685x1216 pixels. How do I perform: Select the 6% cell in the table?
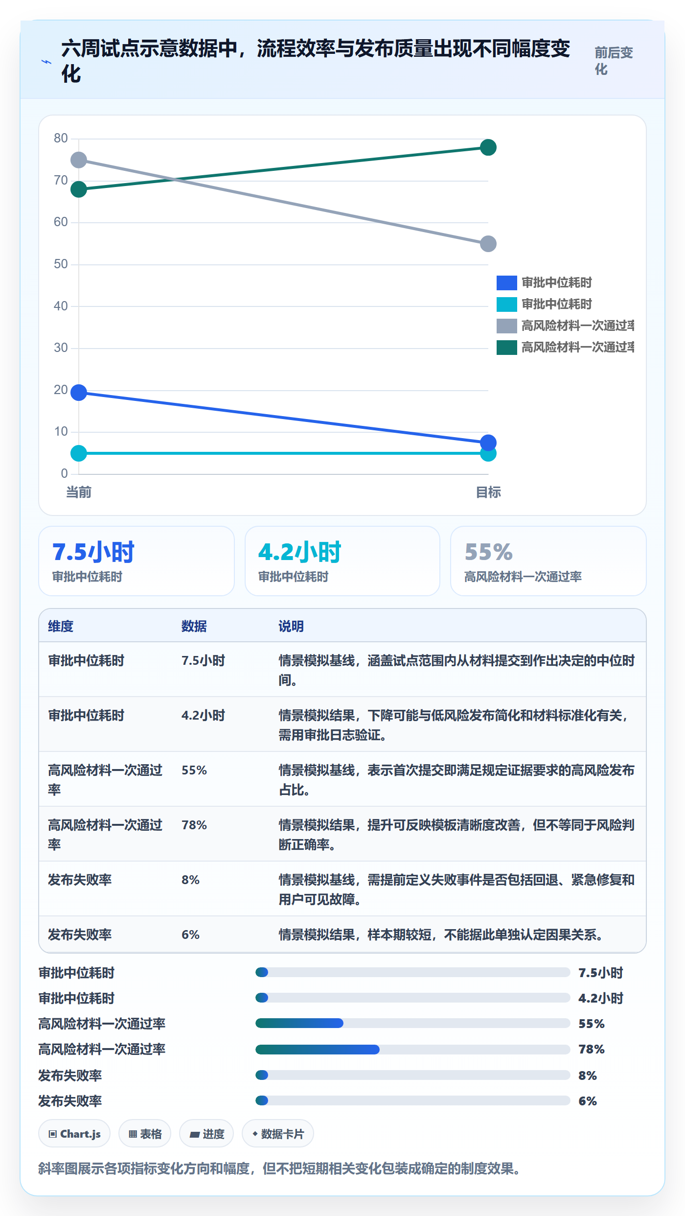point(190,935)
